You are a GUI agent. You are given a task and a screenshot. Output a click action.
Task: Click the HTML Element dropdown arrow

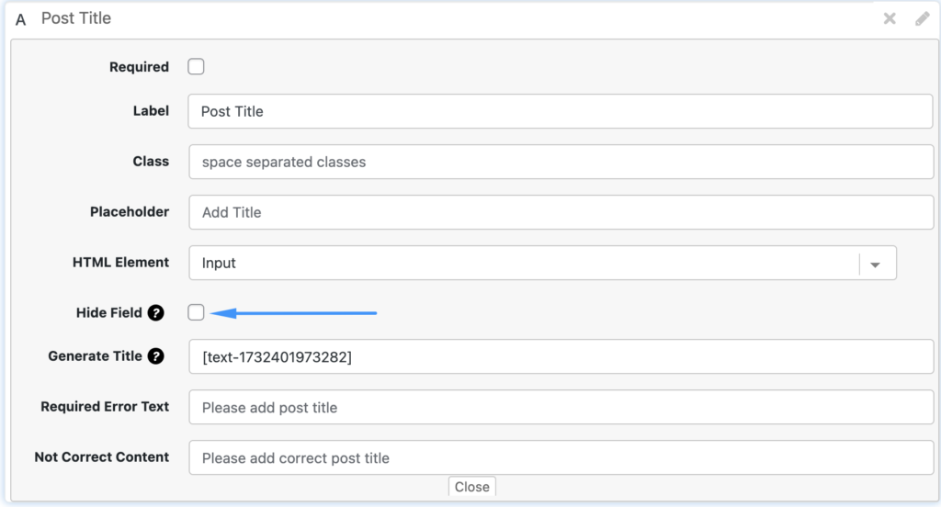coord(876,264)
